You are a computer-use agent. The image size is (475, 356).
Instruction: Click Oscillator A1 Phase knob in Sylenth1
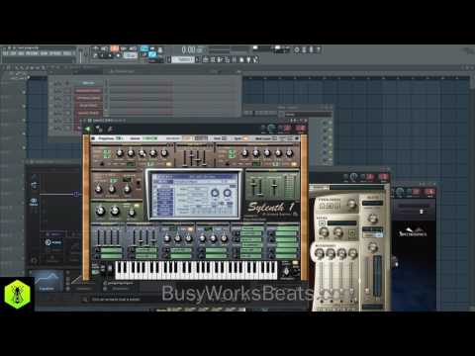[131, 153]
